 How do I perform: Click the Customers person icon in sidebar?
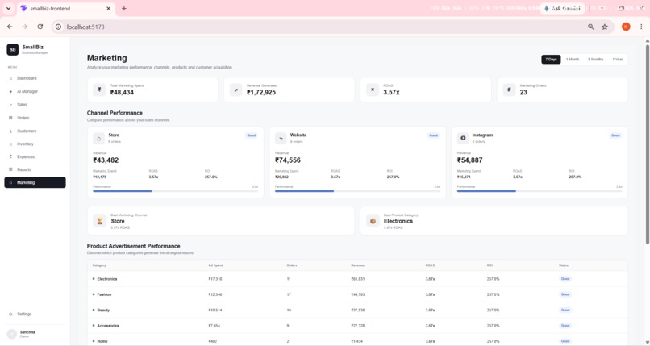pos(10,131)
